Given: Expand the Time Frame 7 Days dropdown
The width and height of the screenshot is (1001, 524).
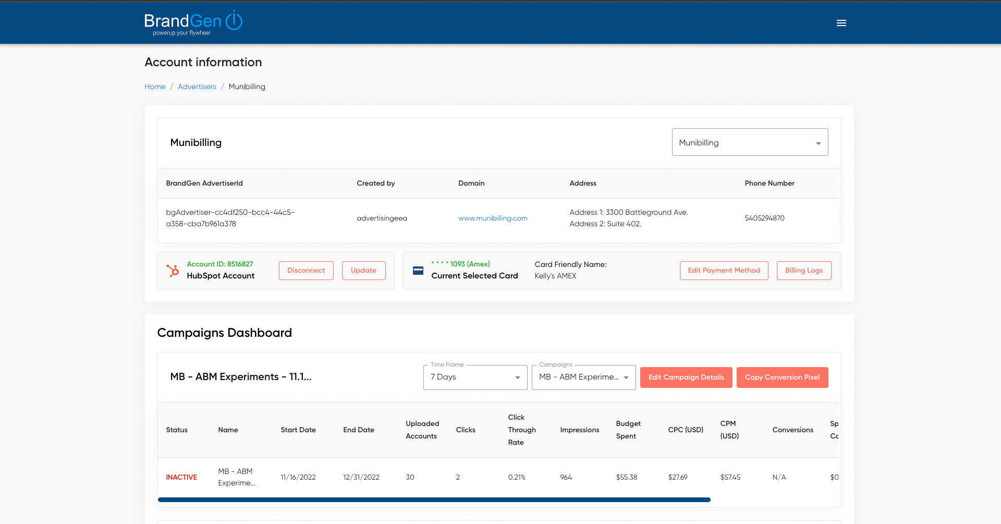Looking at the screenshot, I should (475, 377).
